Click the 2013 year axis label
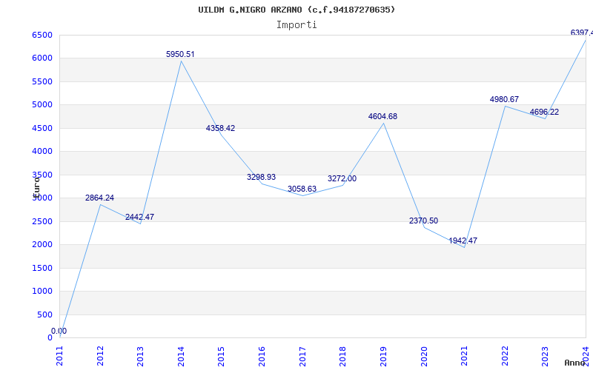This screenshot has width=593, height=370. pyautogui.click(x=140, y=356)
